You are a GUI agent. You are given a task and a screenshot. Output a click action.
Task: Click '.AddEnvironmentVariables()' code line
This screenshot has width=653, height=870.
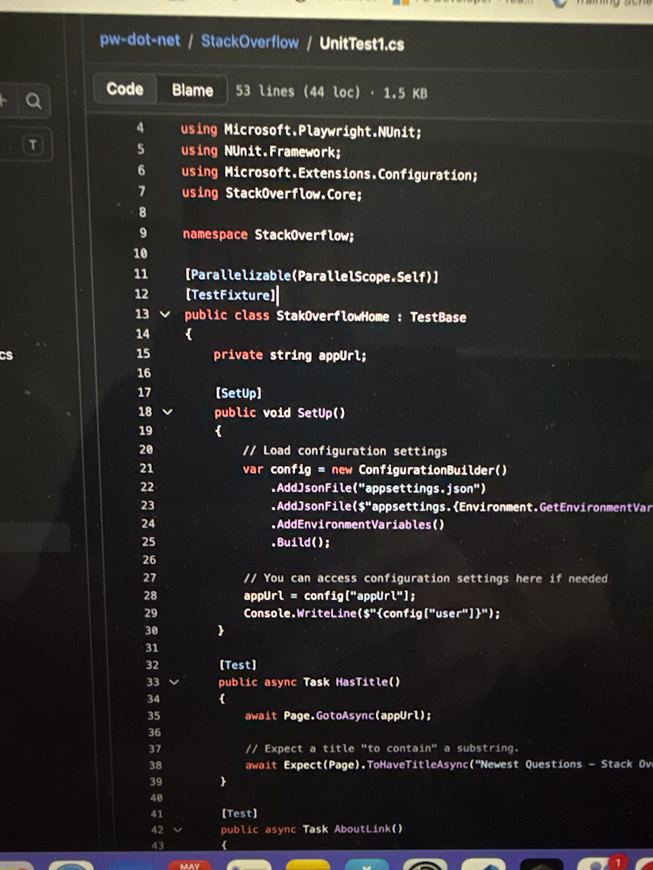click(x=358, y=524)
